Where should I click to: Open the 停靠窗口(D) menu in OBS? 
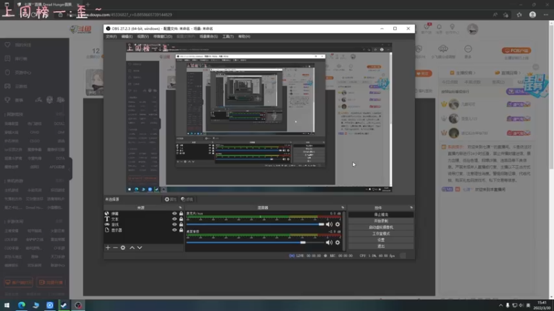pos(163,37)
